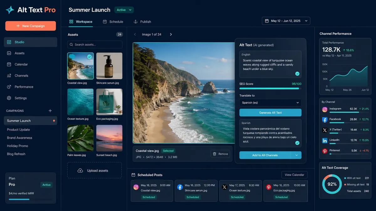Click the Remove button
Viewport: 376px width, 211px height.
(220, 154)
